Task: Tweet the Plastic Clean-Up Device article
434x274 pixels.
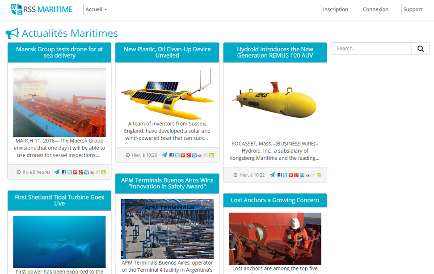Action: tap(177, 155)
